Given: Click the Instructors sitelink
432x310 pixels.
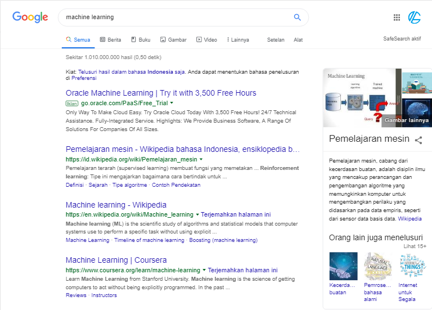Looking at the screenshot, I should pyautogui.click(x=104, y=295).
